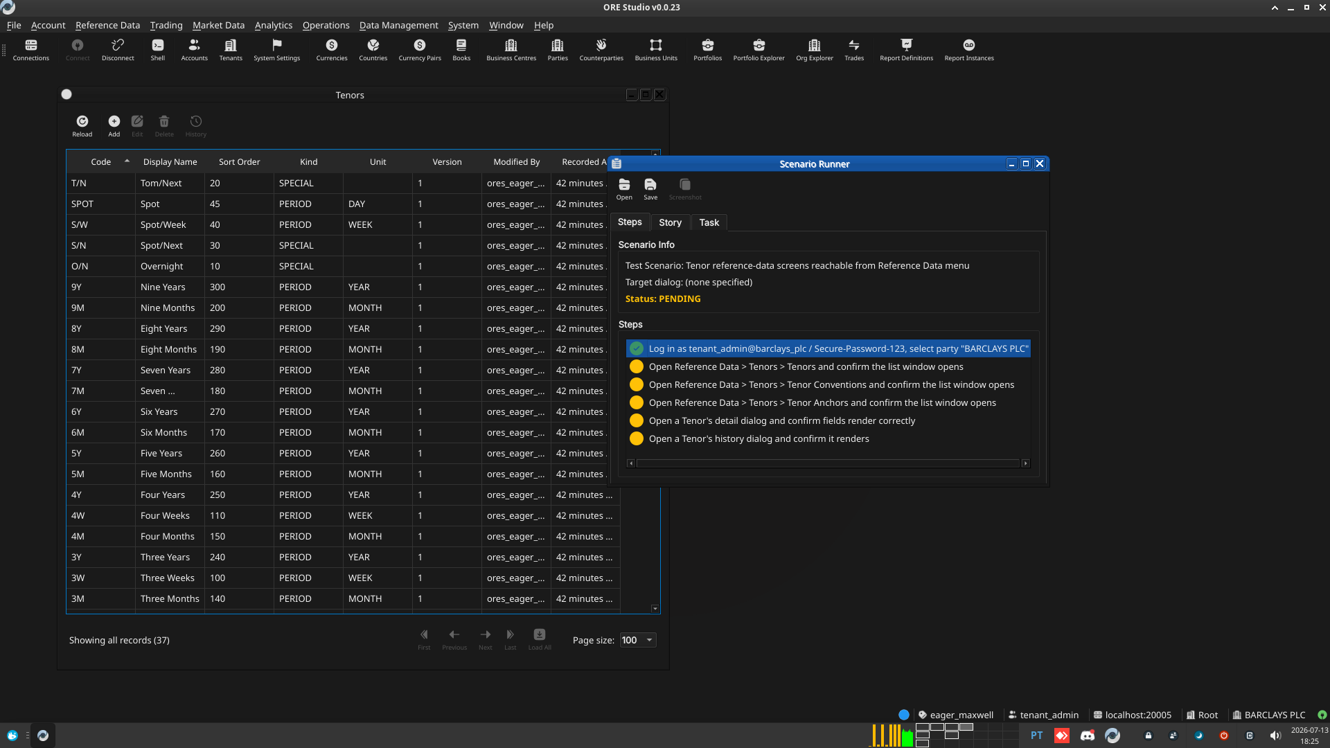Click the BARCLAYS PLC status bar entry
Image resolution: width=1330 pixels, height=748 pixels.
[1268, 715]
